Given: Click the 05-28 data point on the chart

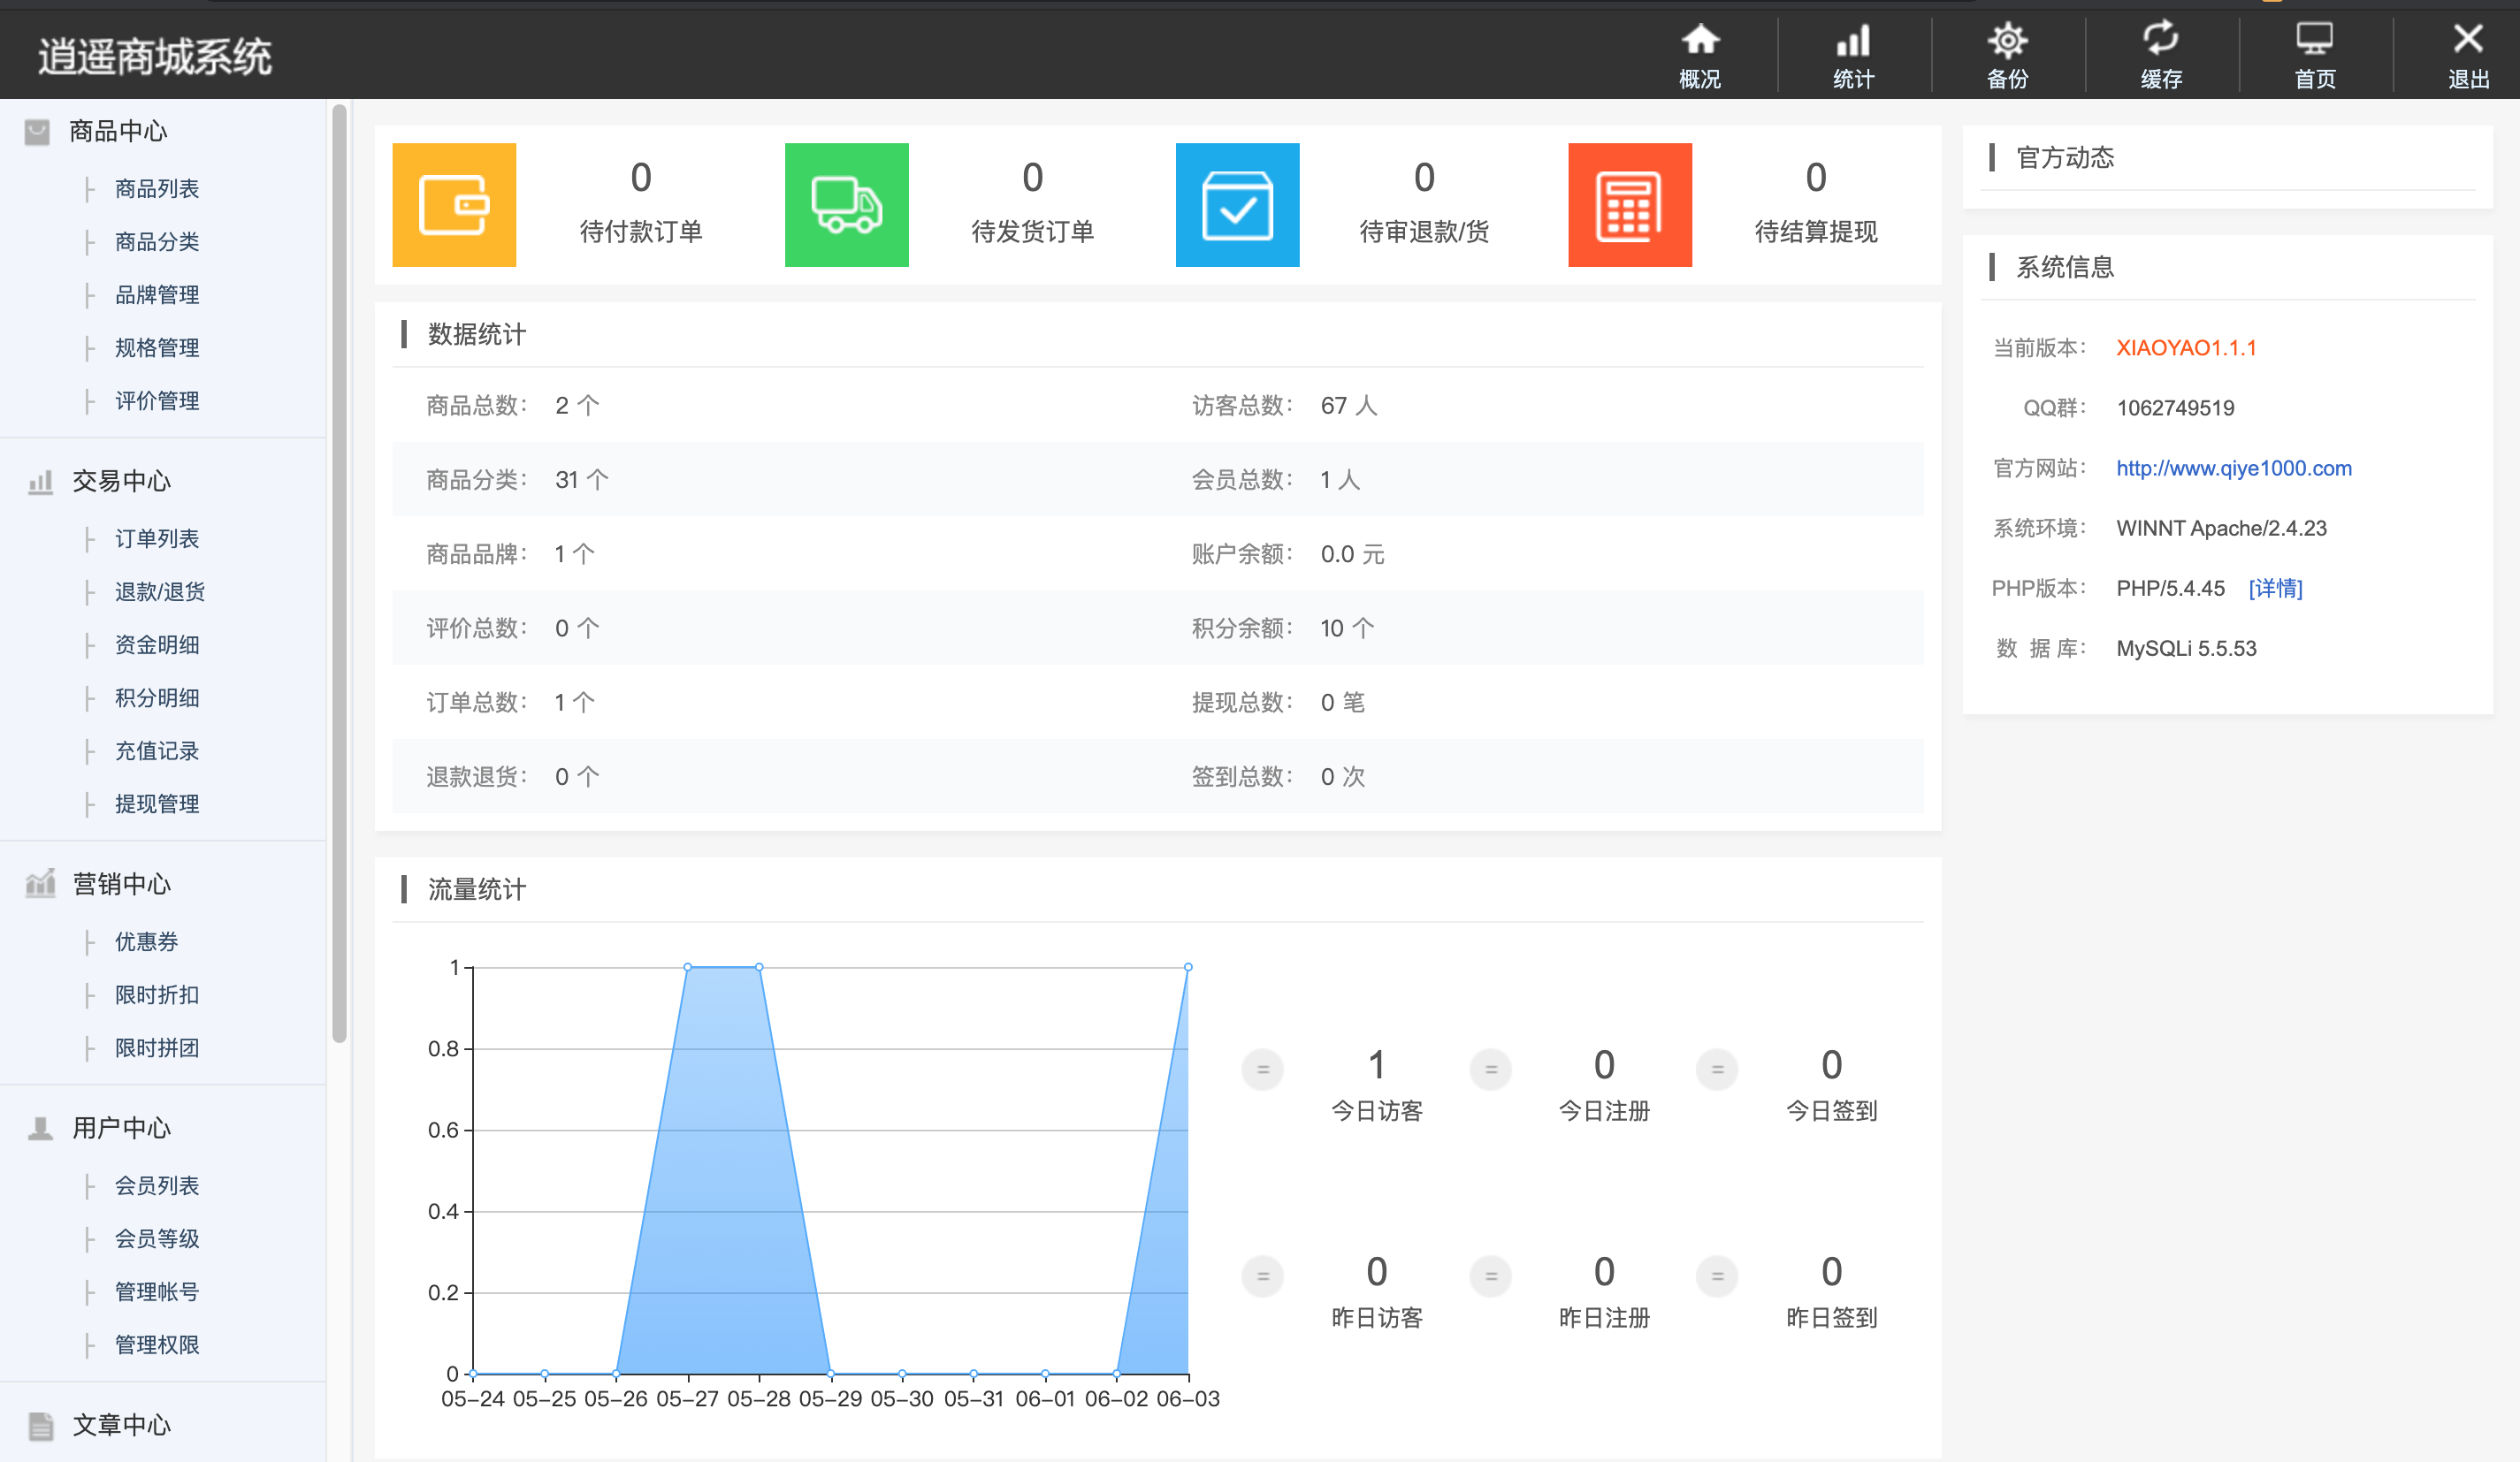Looking at the screenshot, I should point(759,967).
